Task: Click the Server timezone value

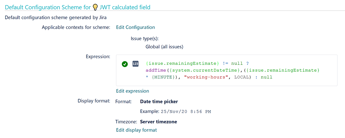Action: pyautogui.click(x=158, y=122)
